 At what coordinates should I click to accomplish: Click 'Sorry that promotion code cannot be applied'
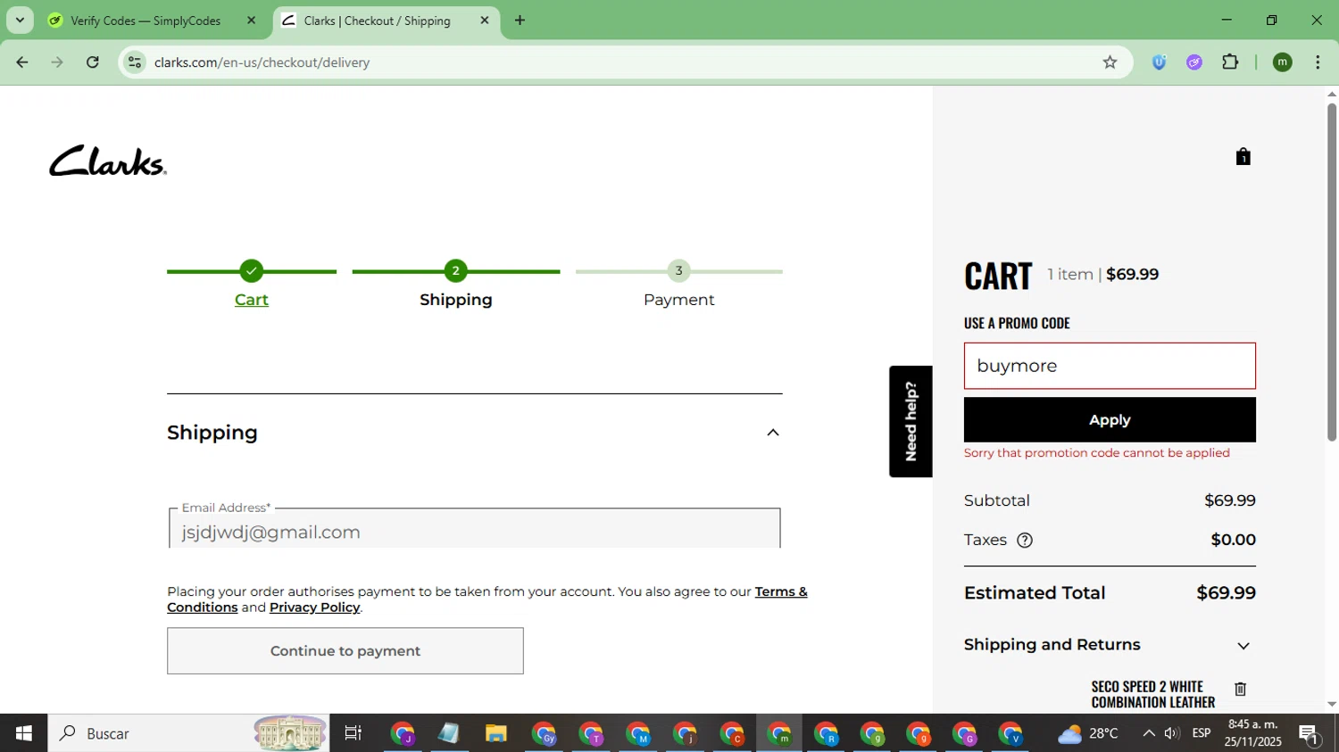point(1097,453)
